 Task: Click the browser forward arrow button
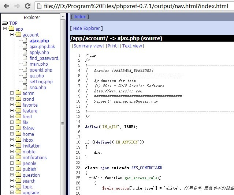coord(16,6)
